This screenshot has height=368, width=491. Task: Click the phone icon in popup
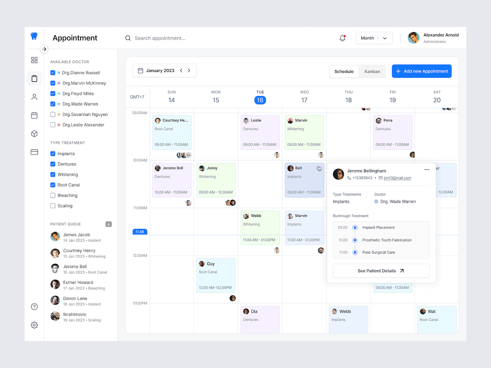(349, 178)
